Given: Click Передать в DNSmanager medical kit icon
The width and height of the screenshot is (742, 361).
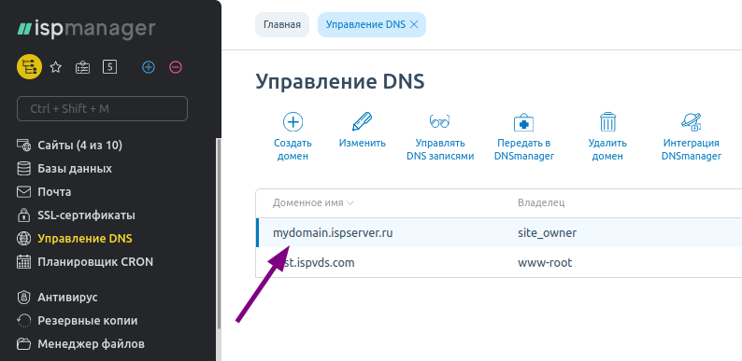Looking at the screenshot, I should pos(524,122).
